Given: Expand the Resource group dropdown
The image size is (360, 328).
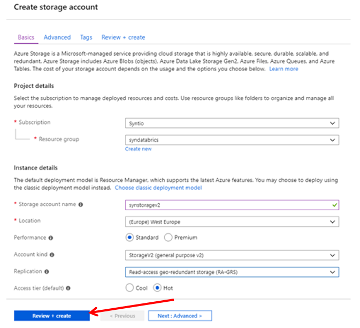Looking at the screenshot, I should click(232, 140).
